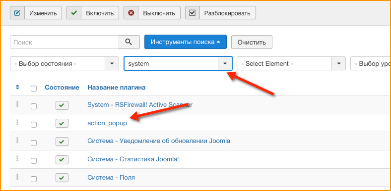
Task: Tick the select-all checkbox in the header
Action: pyautogui.click(x=34, y=89)
